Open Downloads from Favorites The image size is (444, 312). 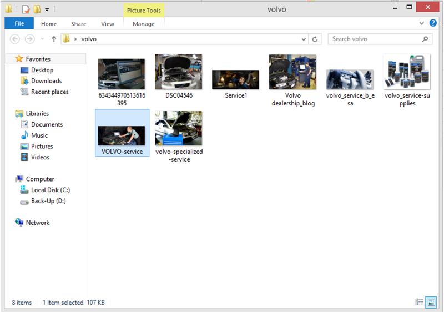[46, 81]
